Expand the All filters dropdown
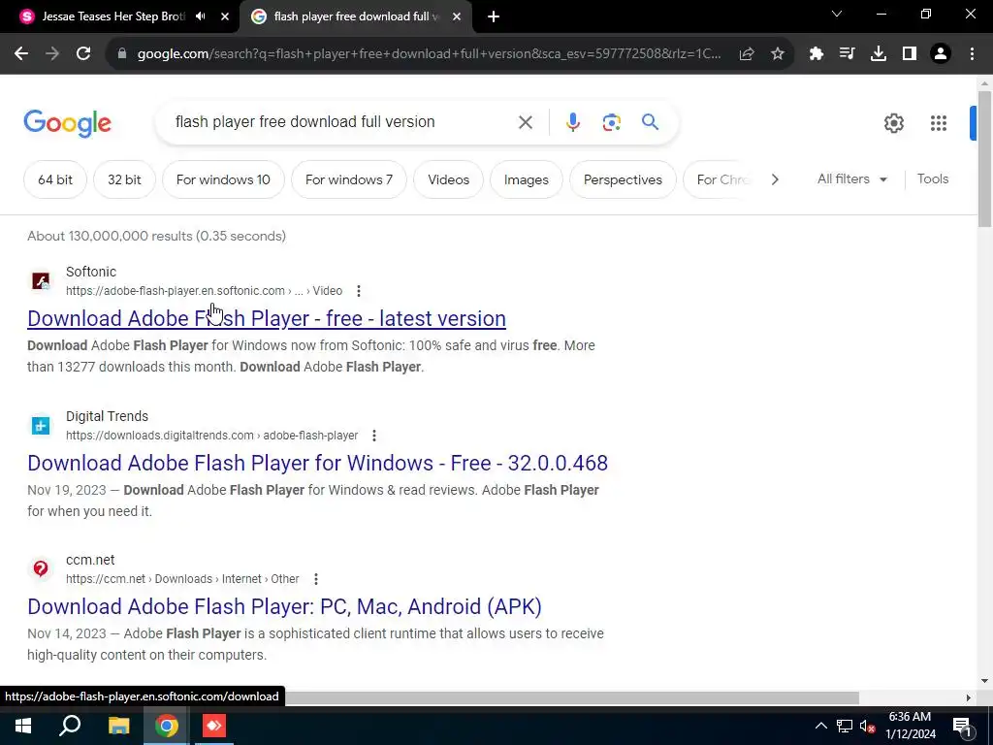This screenshot has width=993, height=745. tap(851, 179)
